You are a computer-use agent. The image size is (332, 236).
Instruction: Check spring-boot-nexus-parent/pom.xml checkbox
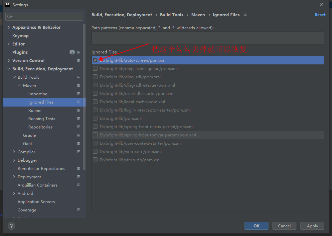click(95, 126)
